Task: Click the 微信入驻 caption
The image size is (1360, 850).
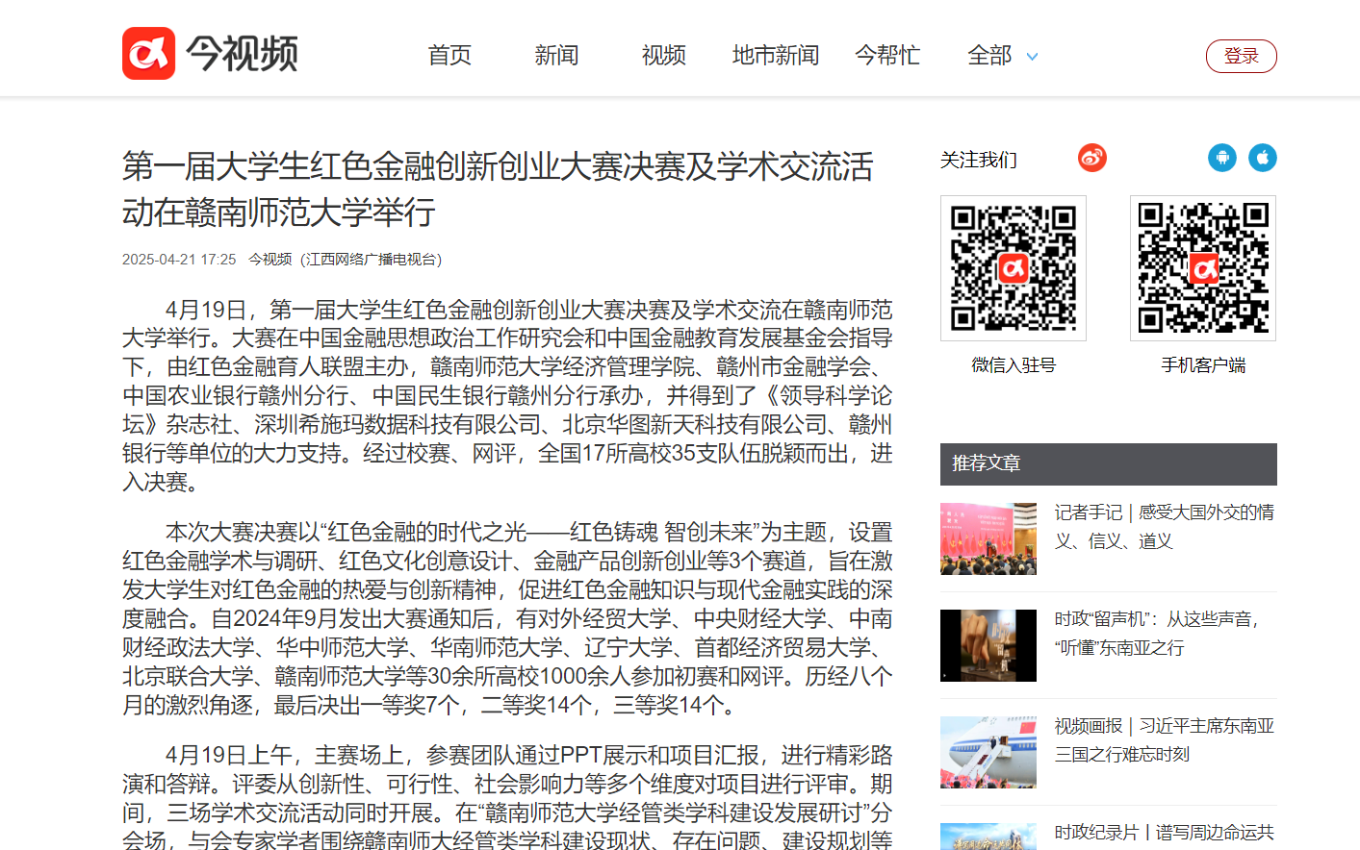Action: (x=1014, y=365)
